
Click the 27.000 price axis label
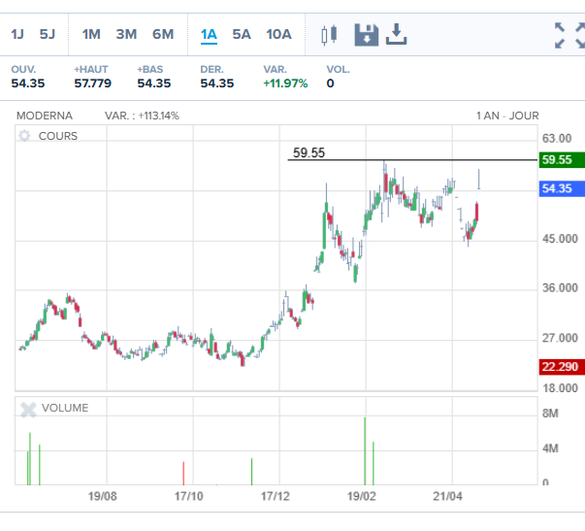point(560,338)
